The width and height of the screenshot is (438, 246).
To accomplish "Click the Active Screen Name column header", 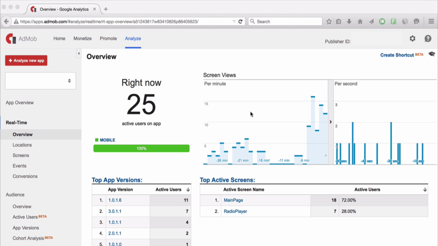I will [x=244, y=189].
